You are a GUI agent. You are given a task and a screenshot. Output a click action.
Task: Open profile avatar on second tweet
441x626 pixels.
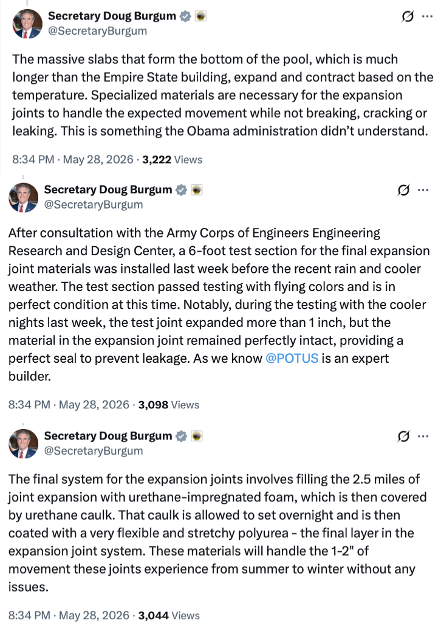click(x=23, y=198)
